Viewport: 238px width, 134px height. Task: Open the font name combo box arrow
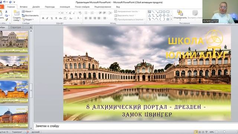coord(59,13)
